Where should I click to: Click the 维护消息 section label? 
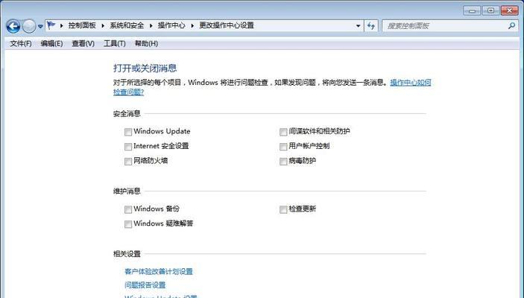pos(127,191)
